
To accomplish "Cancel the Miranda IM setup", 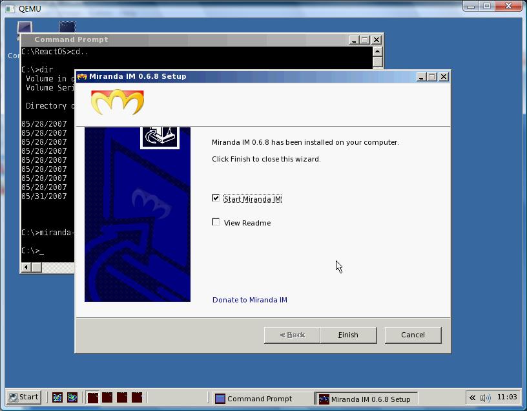I will click(413, 335).
